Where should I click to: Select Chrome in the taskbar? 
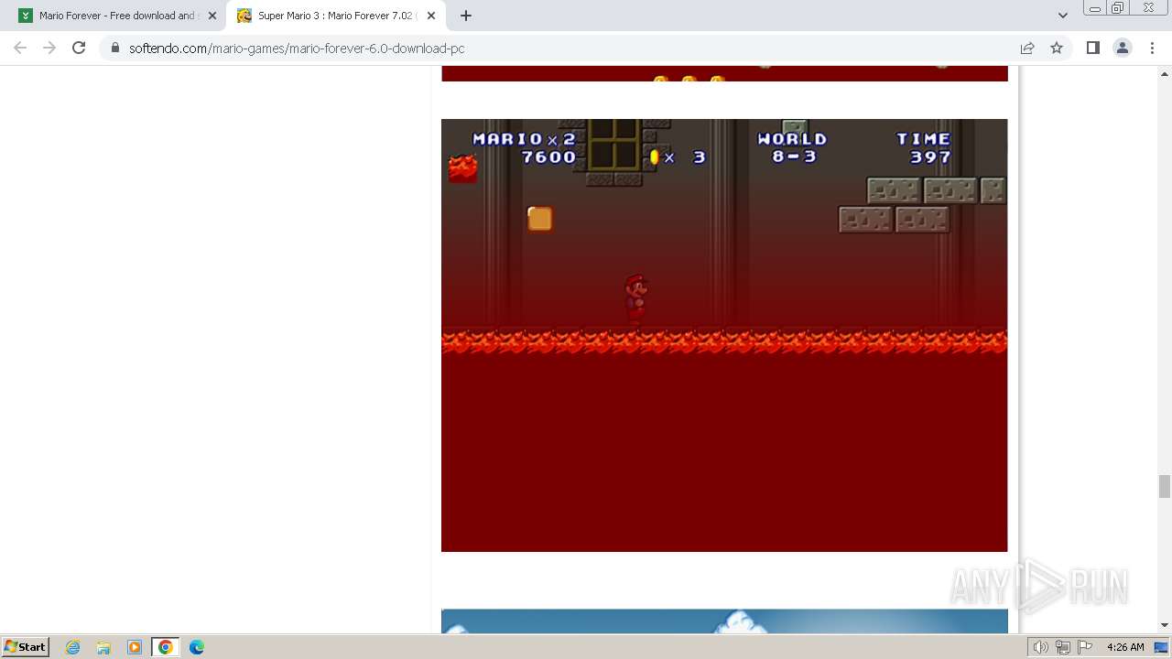click(166, 647)
